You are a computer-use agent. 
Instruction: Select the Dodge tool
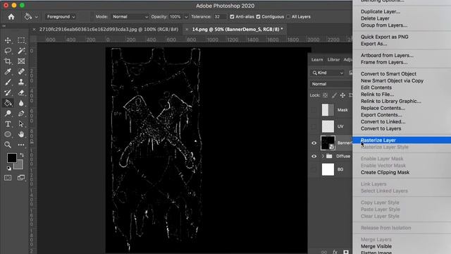[8, 113]
